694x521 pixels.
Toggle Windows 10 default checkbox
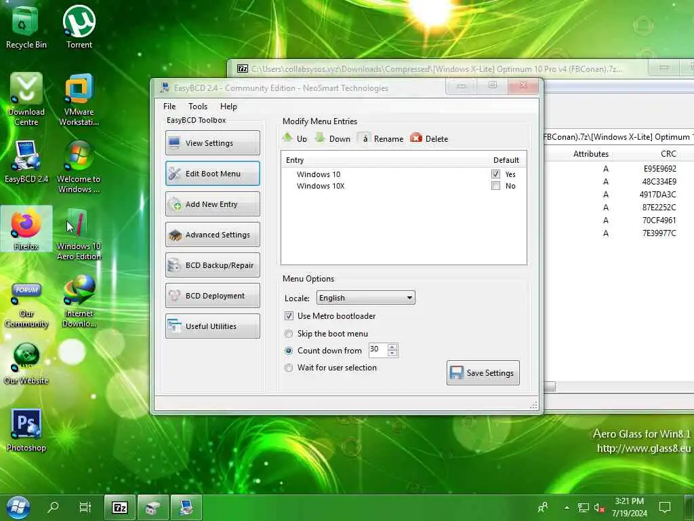(x=495, y=174)
